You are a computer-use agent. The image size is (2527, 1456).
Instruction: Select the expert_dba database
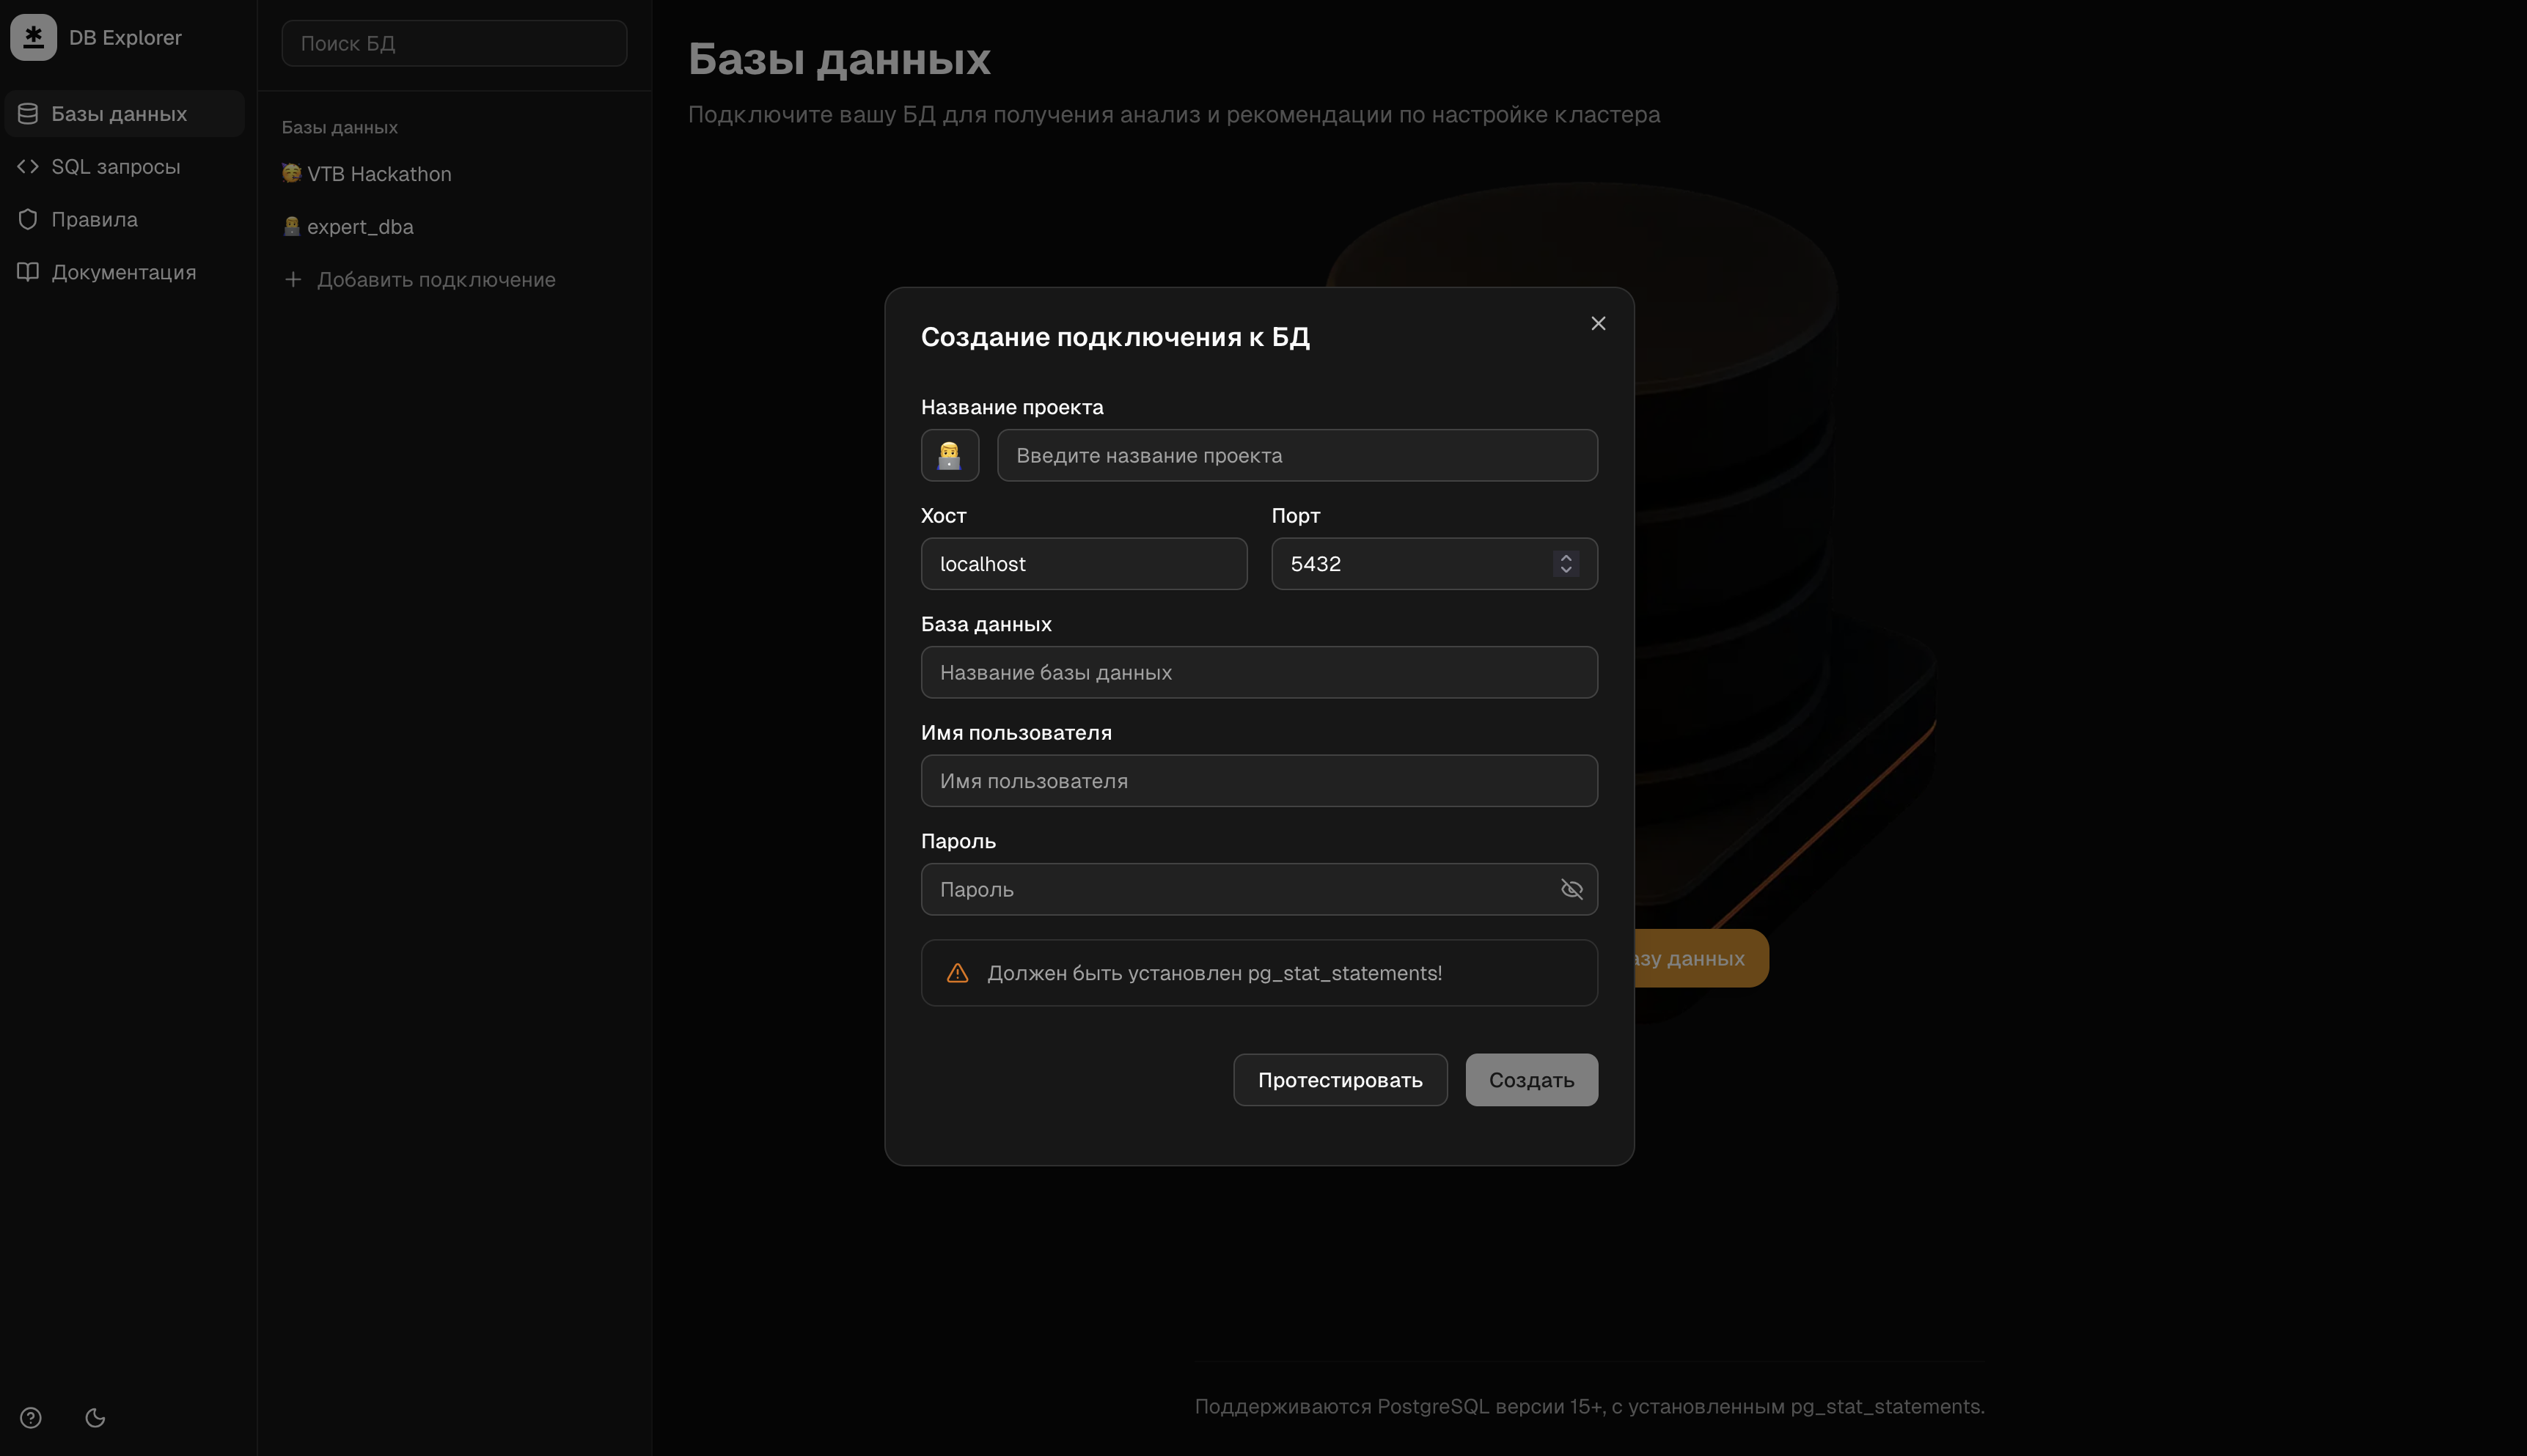(x=360, y=227)
